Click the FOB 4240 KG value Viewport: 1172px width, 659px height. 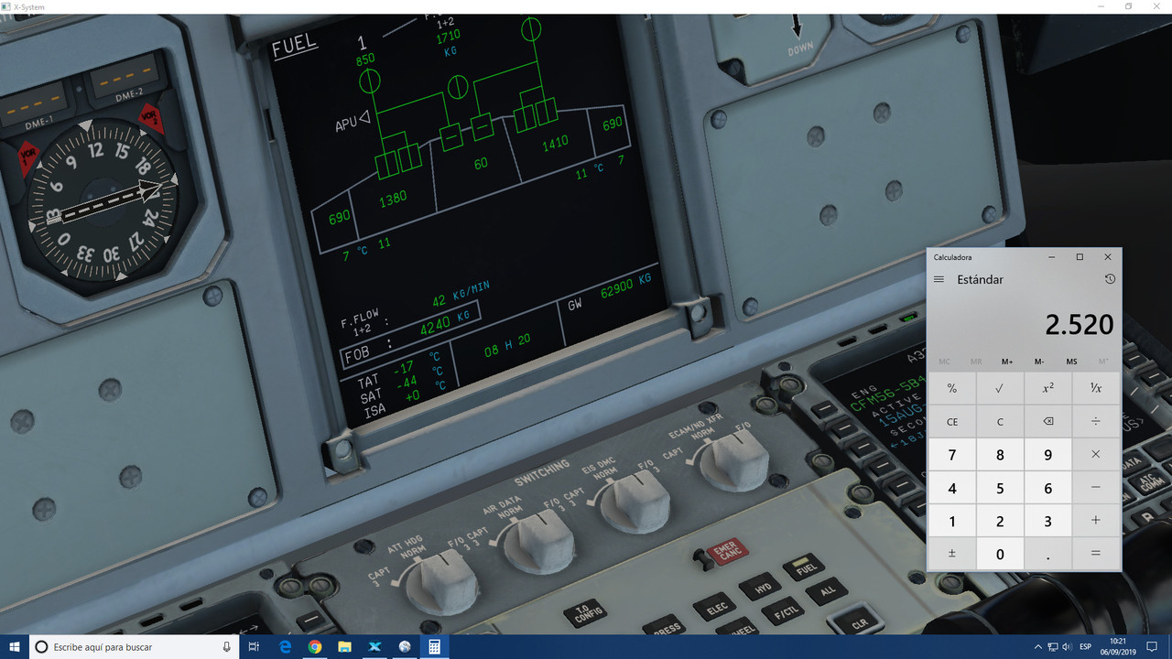coord(445,325)
